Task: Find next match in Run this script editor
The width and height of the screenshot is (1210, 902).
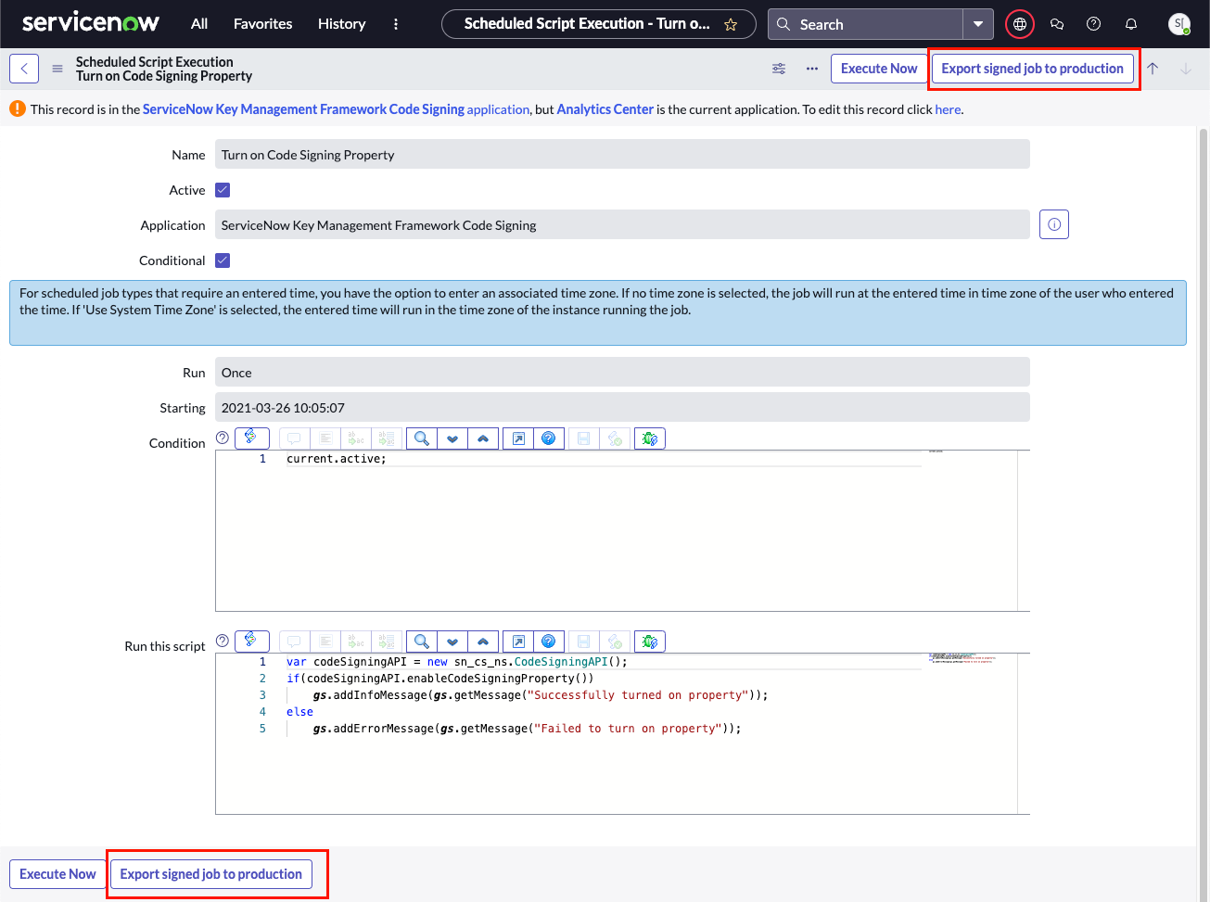Action: coord(452,641)
